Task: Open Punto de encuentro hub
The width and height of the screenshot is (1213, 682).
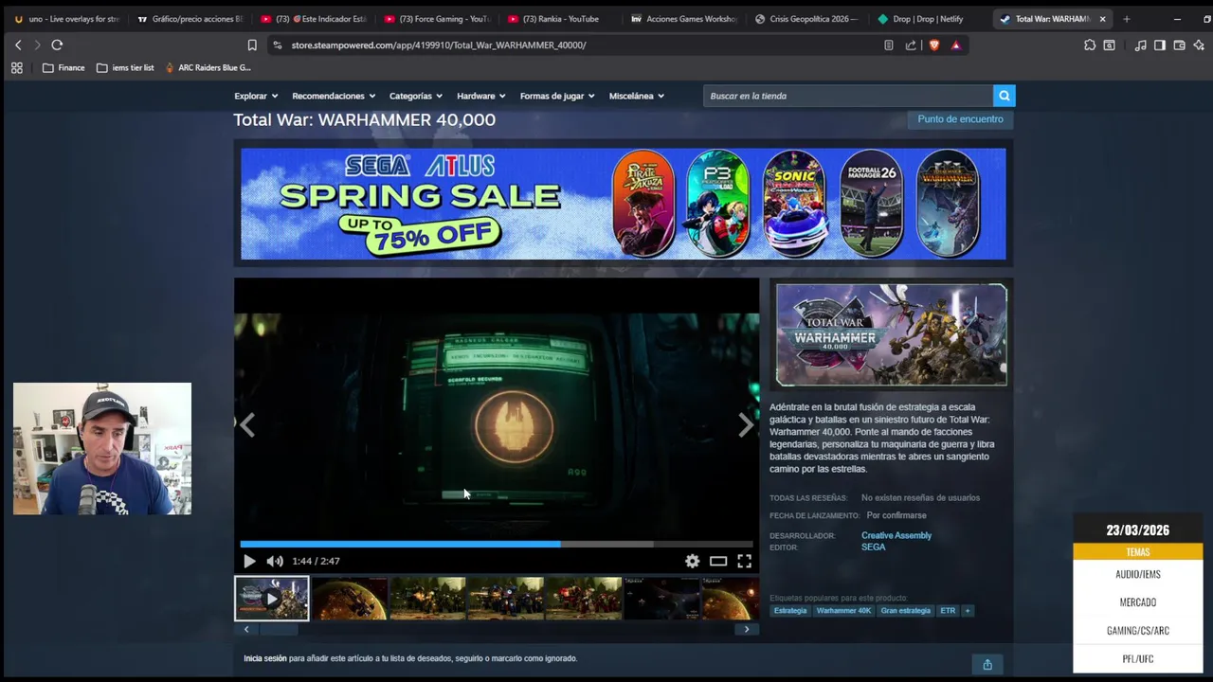Action: [960, 119]
